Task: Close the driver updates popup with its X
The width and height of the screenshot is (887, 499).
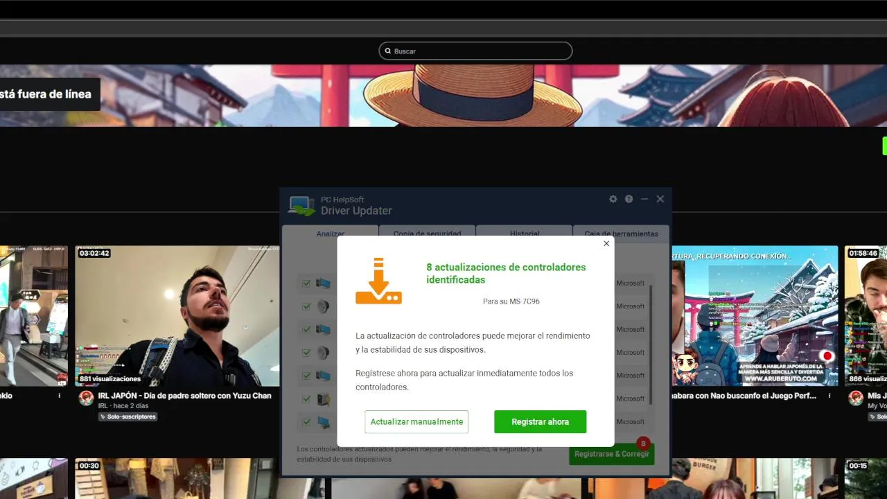Action: pyautogui.click(x=606, y=243)
